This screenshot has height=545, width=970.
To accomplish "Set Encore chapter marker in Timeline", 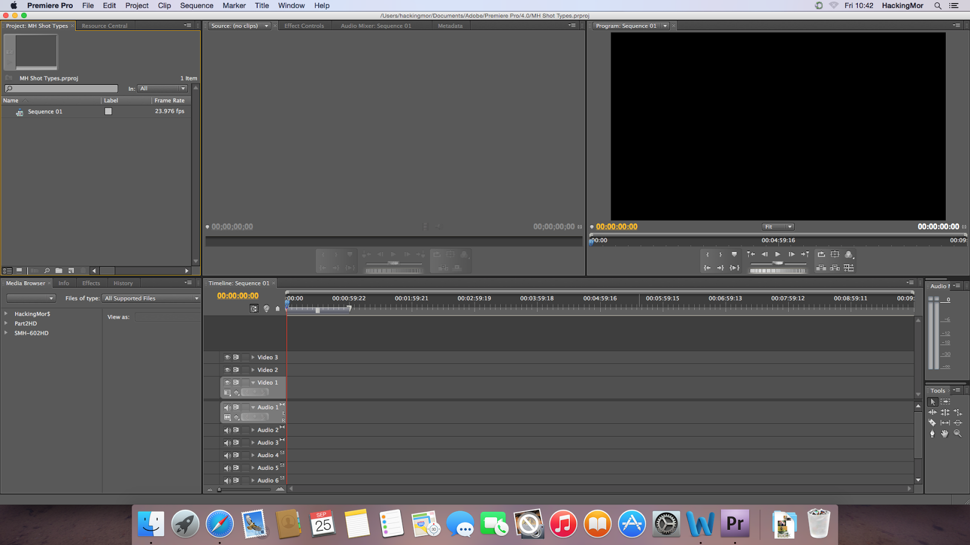I will pyautogui.click(x=266, y=308).
